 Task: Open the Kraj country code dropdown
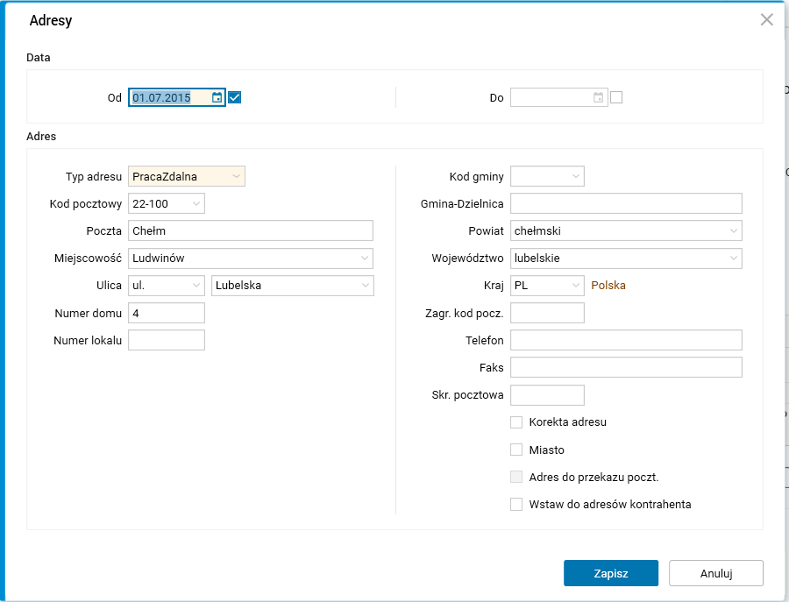tap(575, 286)
